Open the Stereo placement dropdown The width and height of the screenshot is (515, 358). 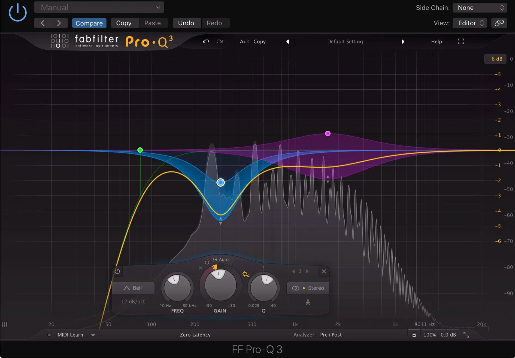[x=308, y=288]
